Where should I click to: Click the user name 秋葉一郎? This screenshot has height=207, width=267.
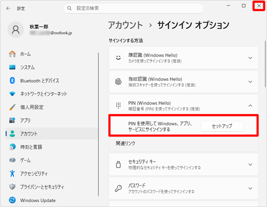(39, 27)
